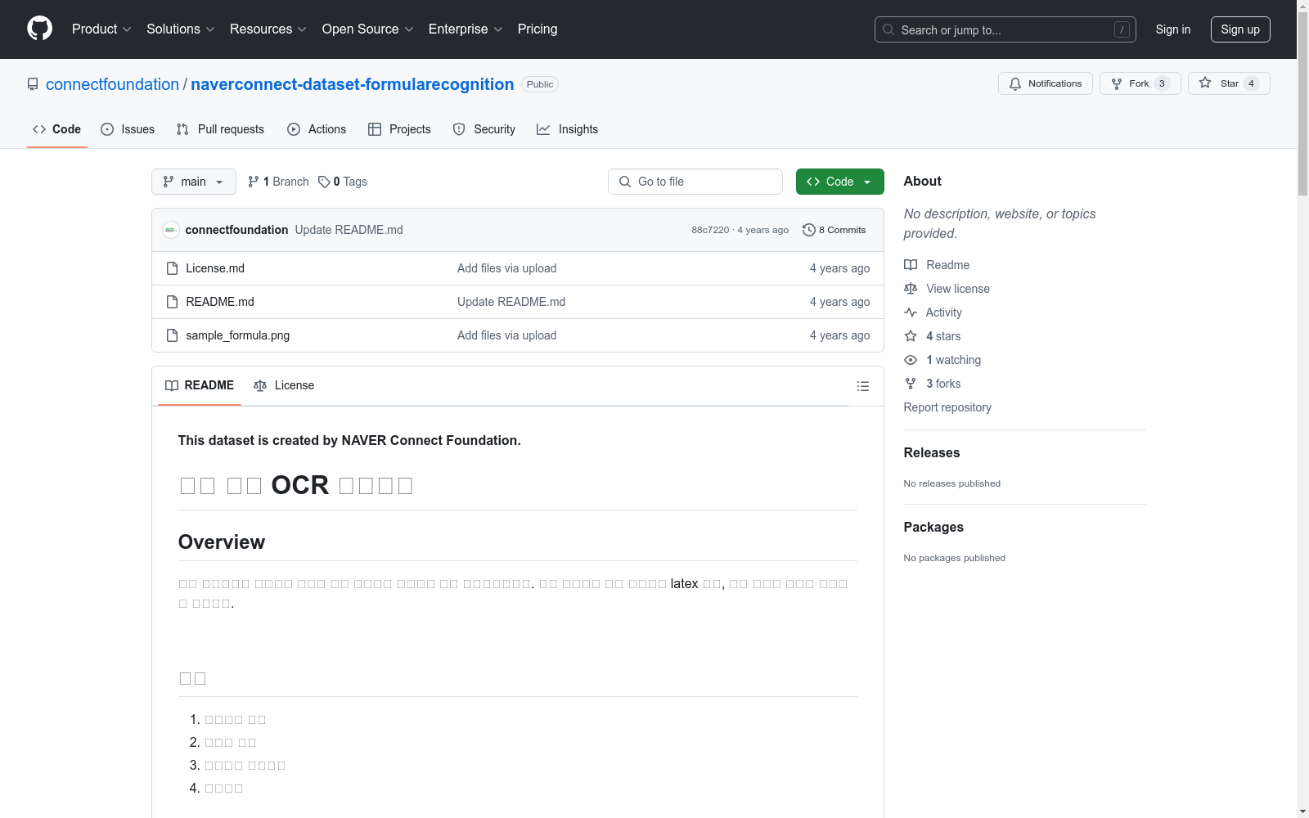Open sample_formula.png row's Add files via upload commit
This screenshot has width=1309, height=818.
pos(506,335)
